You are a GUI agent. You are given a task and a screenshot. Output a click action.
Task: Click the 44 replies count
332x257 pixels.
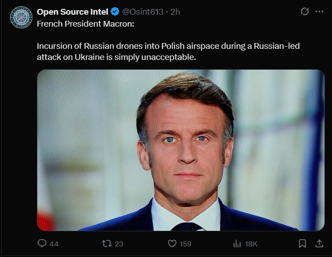pos(54,244)
